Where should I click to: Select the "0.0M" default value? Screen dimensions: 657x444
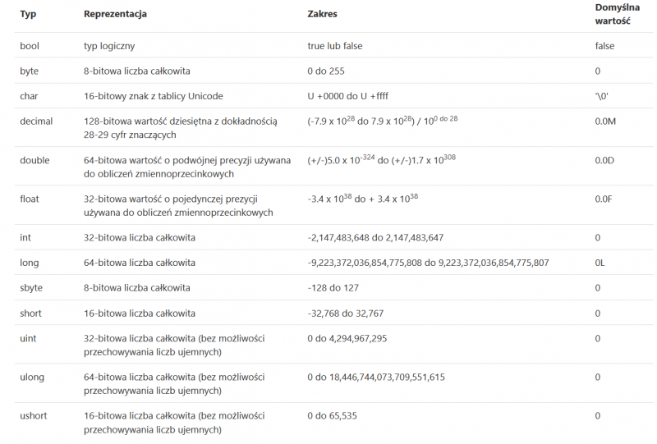(606, 121)
